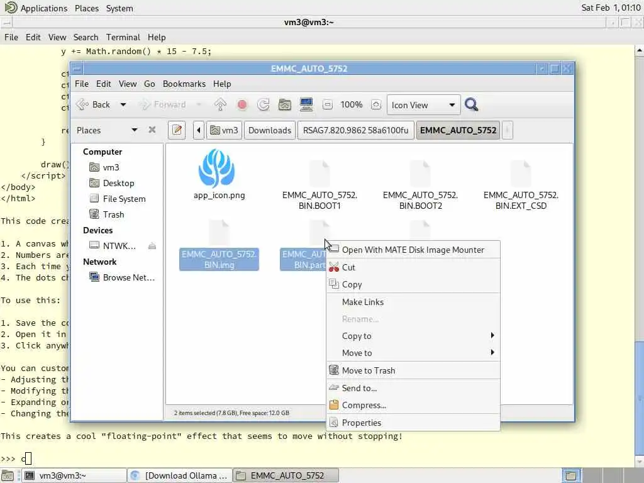Click the eject icon next to NTWK device
The image size is (644, 483).
tap(152, 246)
